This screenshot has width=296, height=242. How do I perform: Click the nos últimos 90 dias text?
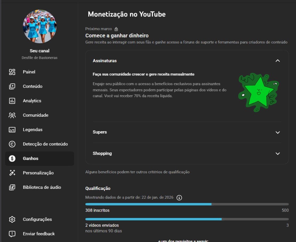[103, 231]
